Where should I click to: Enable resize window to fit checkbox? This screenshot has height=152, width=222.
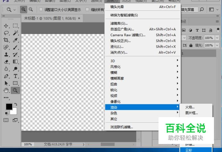41,9
